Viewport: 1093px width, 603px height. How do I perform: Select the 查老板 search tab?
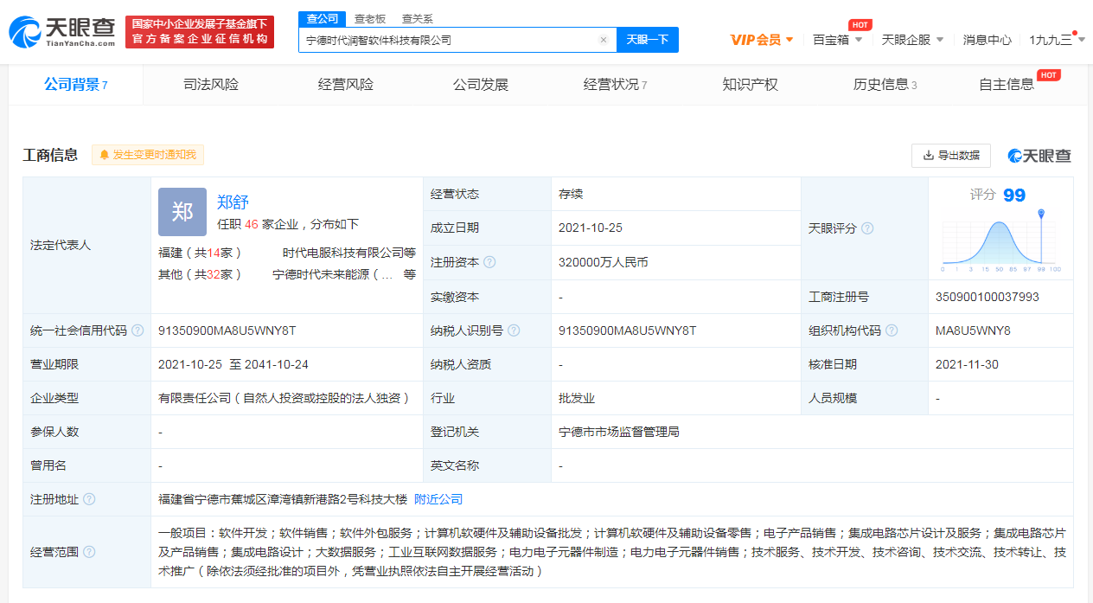(x=370, y=18)
